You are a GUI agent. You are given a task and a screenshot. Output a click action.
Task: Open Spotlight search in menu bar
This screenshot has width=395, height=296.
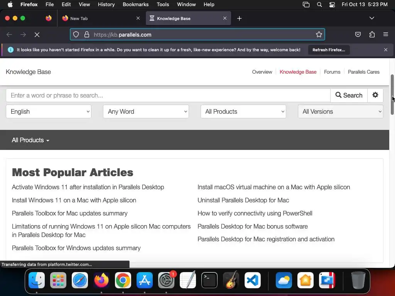[319, 5]
